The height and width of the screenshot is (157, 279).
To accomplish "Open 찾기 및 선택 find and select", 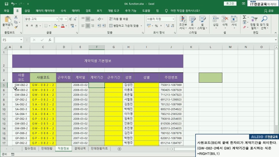I will point(264,23).
